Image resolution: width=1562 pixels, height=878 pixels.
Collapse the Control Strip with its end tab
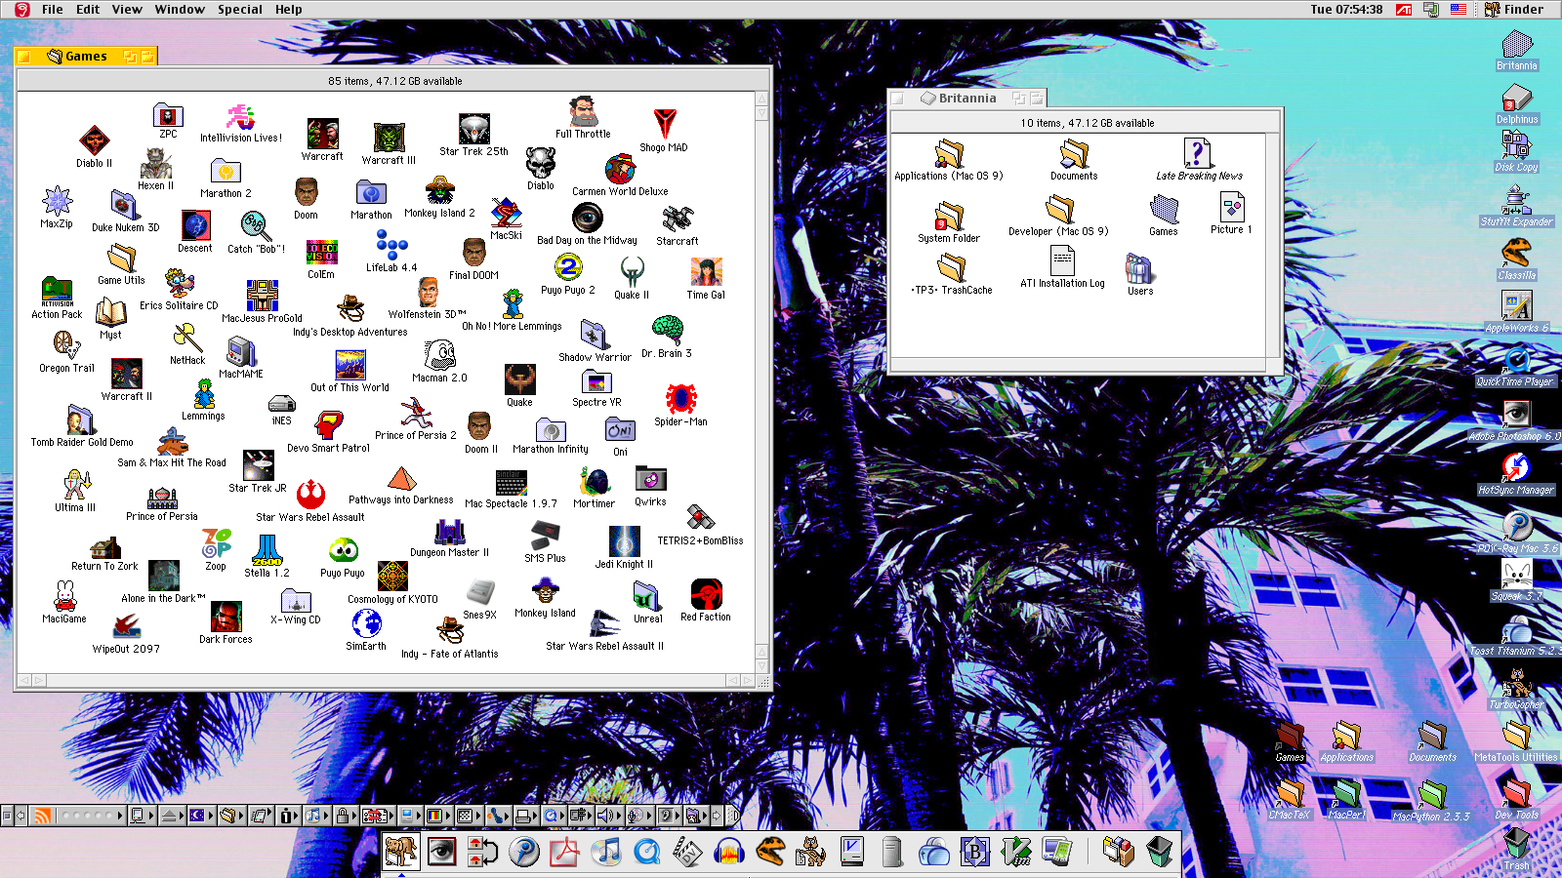[x=733, y=816]
